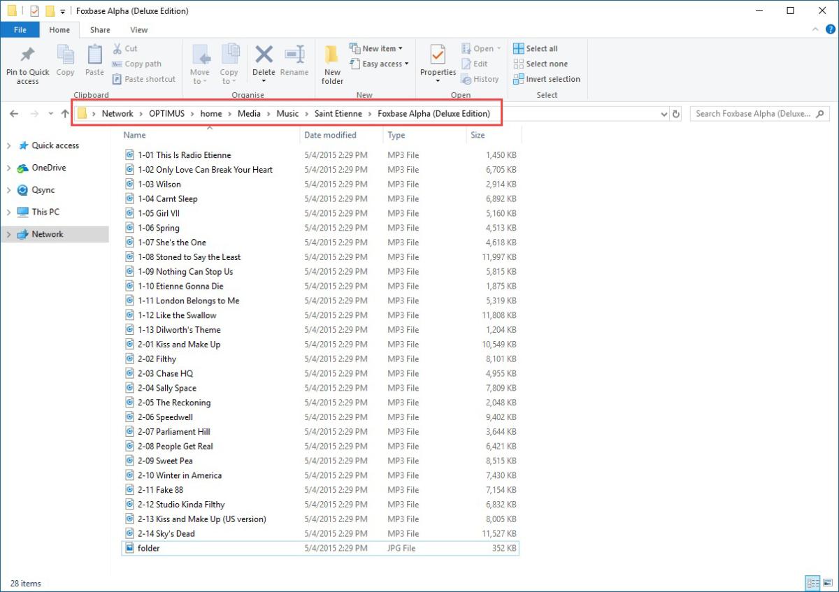
Task: Click search magnifier icon
Action: [x=820, y=114]
